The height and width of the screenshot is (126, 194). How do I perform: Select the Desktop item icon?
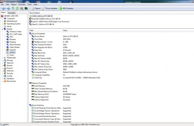[8, 42]
